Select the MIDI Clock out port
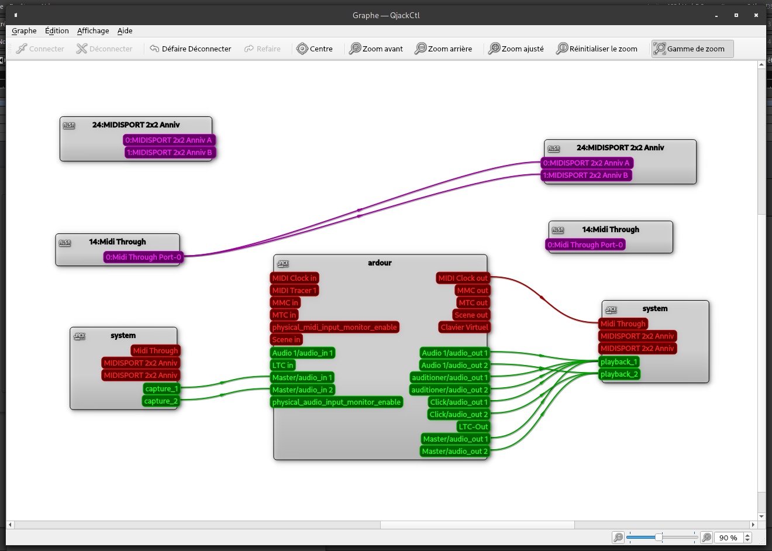Image resolution: width=772 pixels, height=551 pixels. [x=463, y=278]
